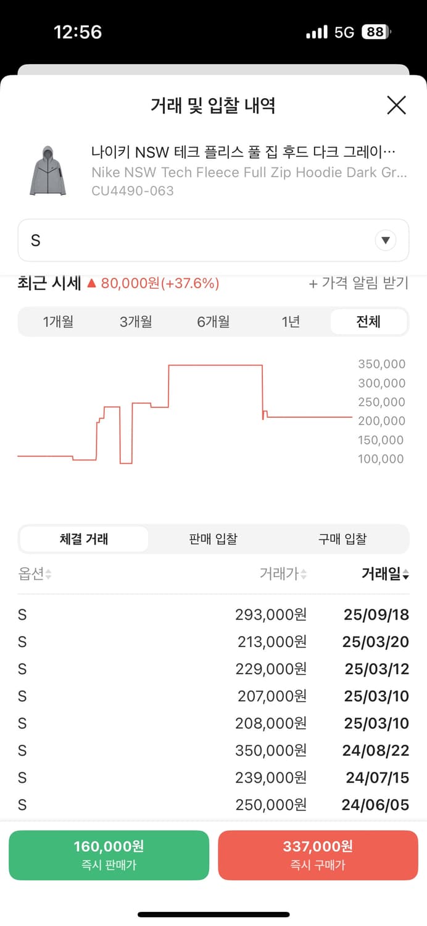Switch to the 구매 입찰 tab
The width and height of the screenshot is (427, 926).
(x=342, y=538)
